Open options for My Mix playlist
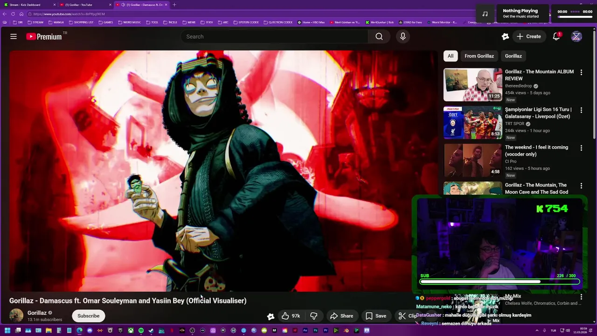 (581, 297)
